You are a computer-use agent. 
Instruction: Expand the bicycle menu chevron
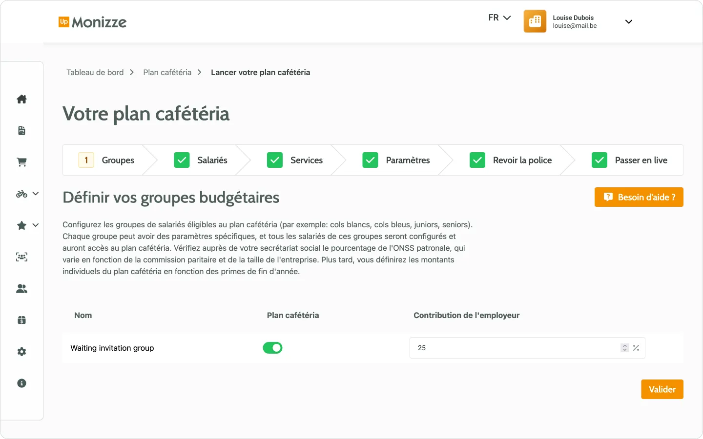(x=35, y=194)
